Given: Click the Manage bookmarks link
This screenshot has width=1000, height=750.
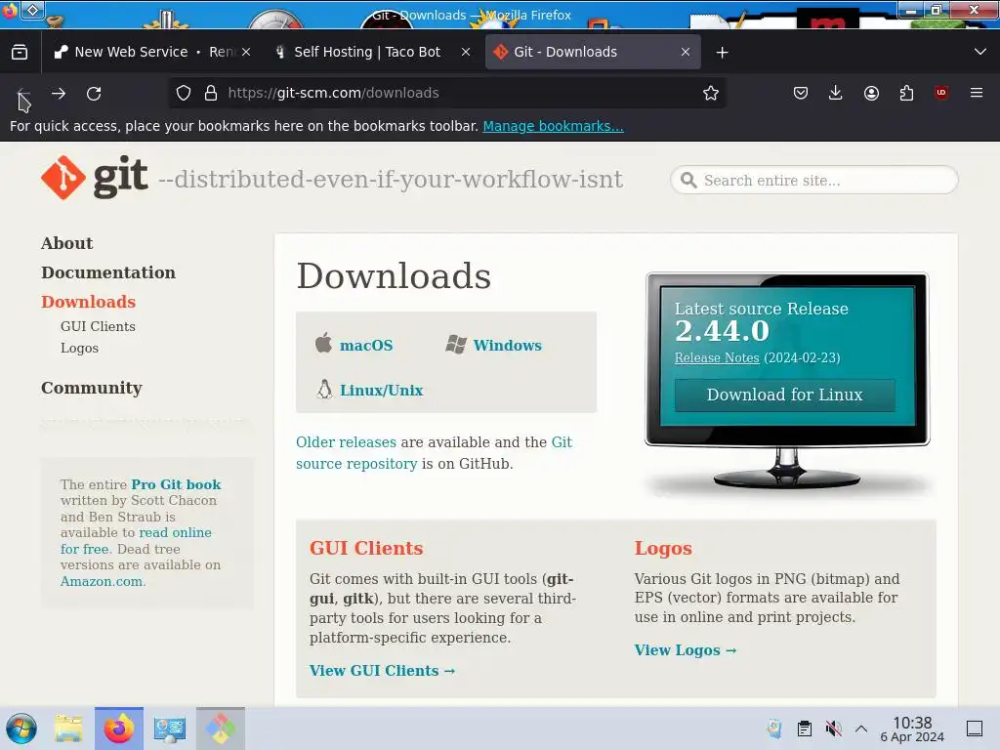Looking at the screenshot, I should pos(553,126).
